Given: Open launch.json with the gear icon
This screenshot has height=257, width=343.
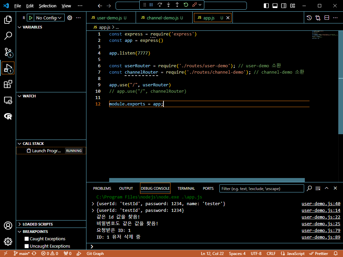Looking at the screenshot, I should tap(70, 18).
